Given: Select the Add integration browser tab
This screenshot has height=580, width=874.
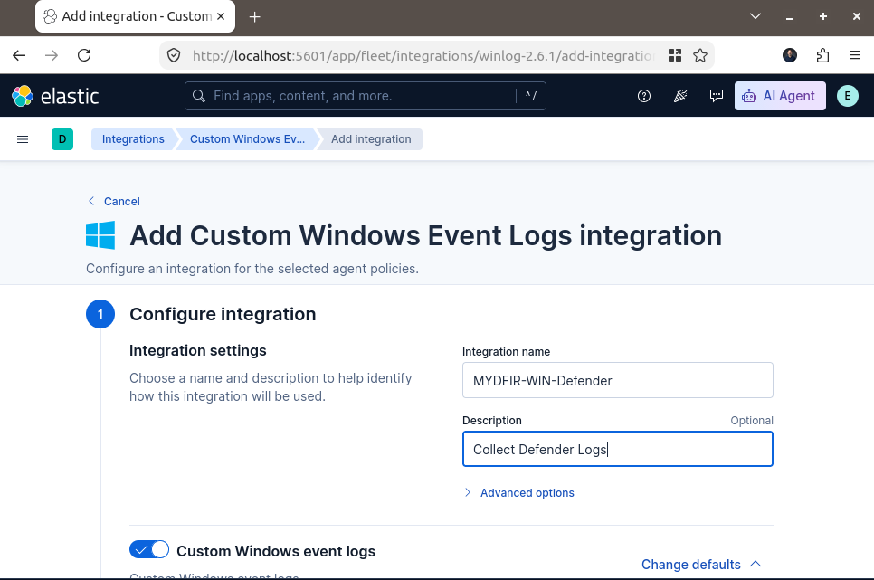Looking at the screenshot, I should pos(135,16).
